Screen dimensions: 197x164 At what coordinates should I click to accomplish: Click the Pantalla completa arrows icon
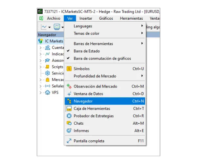pos(69,141)
